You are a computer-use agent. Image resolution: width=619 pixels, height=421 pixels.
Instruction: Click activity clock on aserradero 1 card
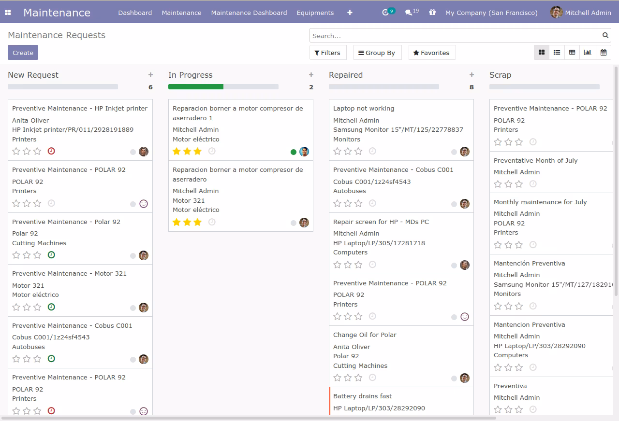click(x=212, y=151)
